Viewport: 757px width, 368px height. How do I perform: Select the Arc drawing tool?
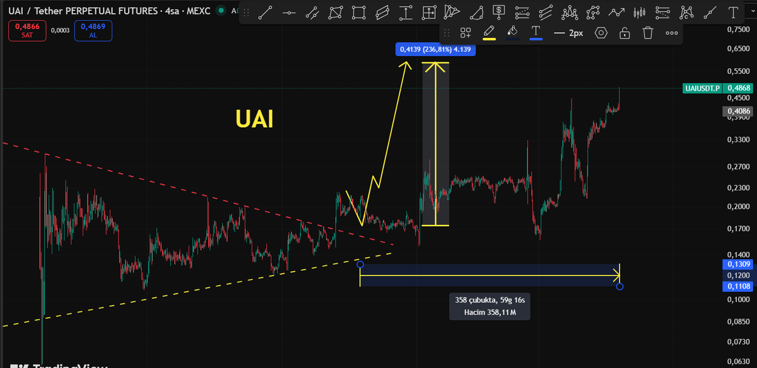coord(476,12)
